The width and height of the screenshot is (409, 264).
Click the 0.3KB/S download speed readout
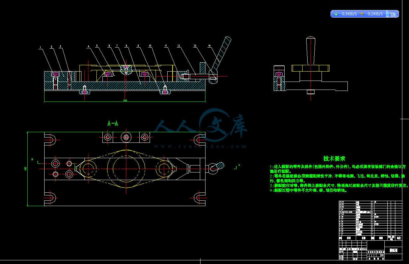(x=349, y=14)
